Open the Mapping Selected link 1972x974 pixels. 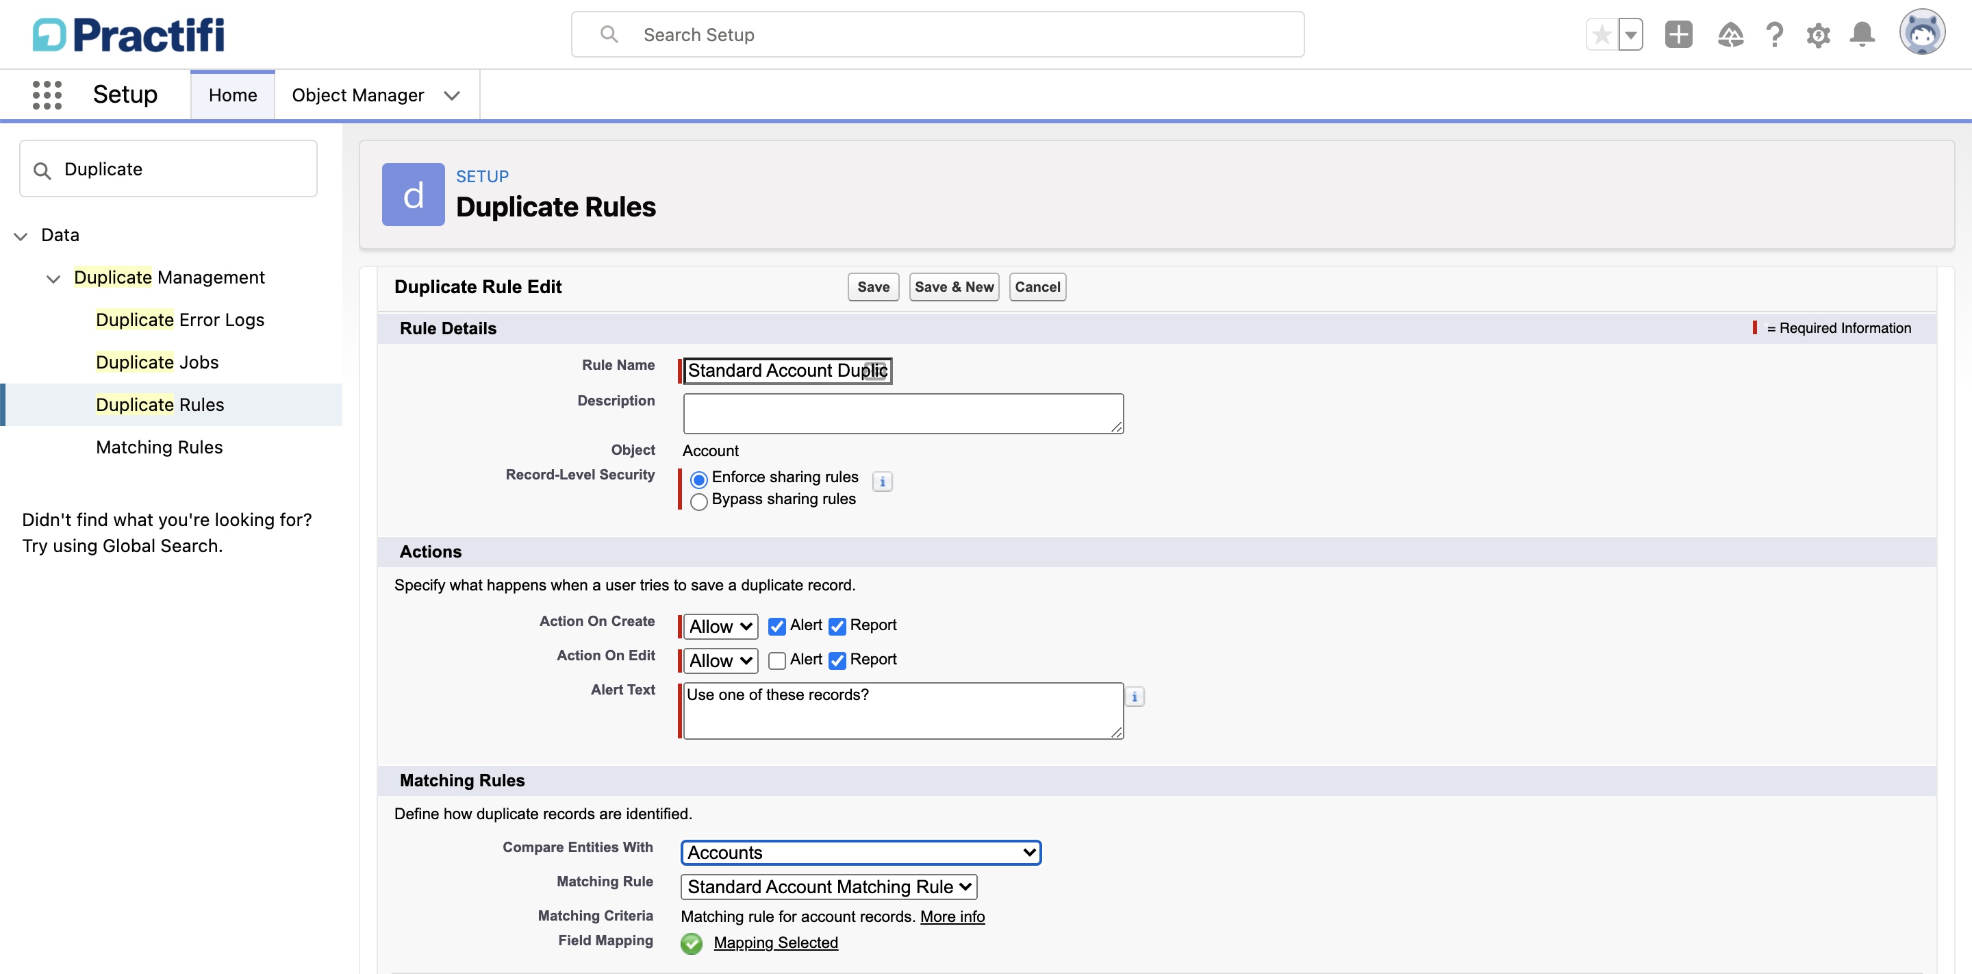click(776, 942)
